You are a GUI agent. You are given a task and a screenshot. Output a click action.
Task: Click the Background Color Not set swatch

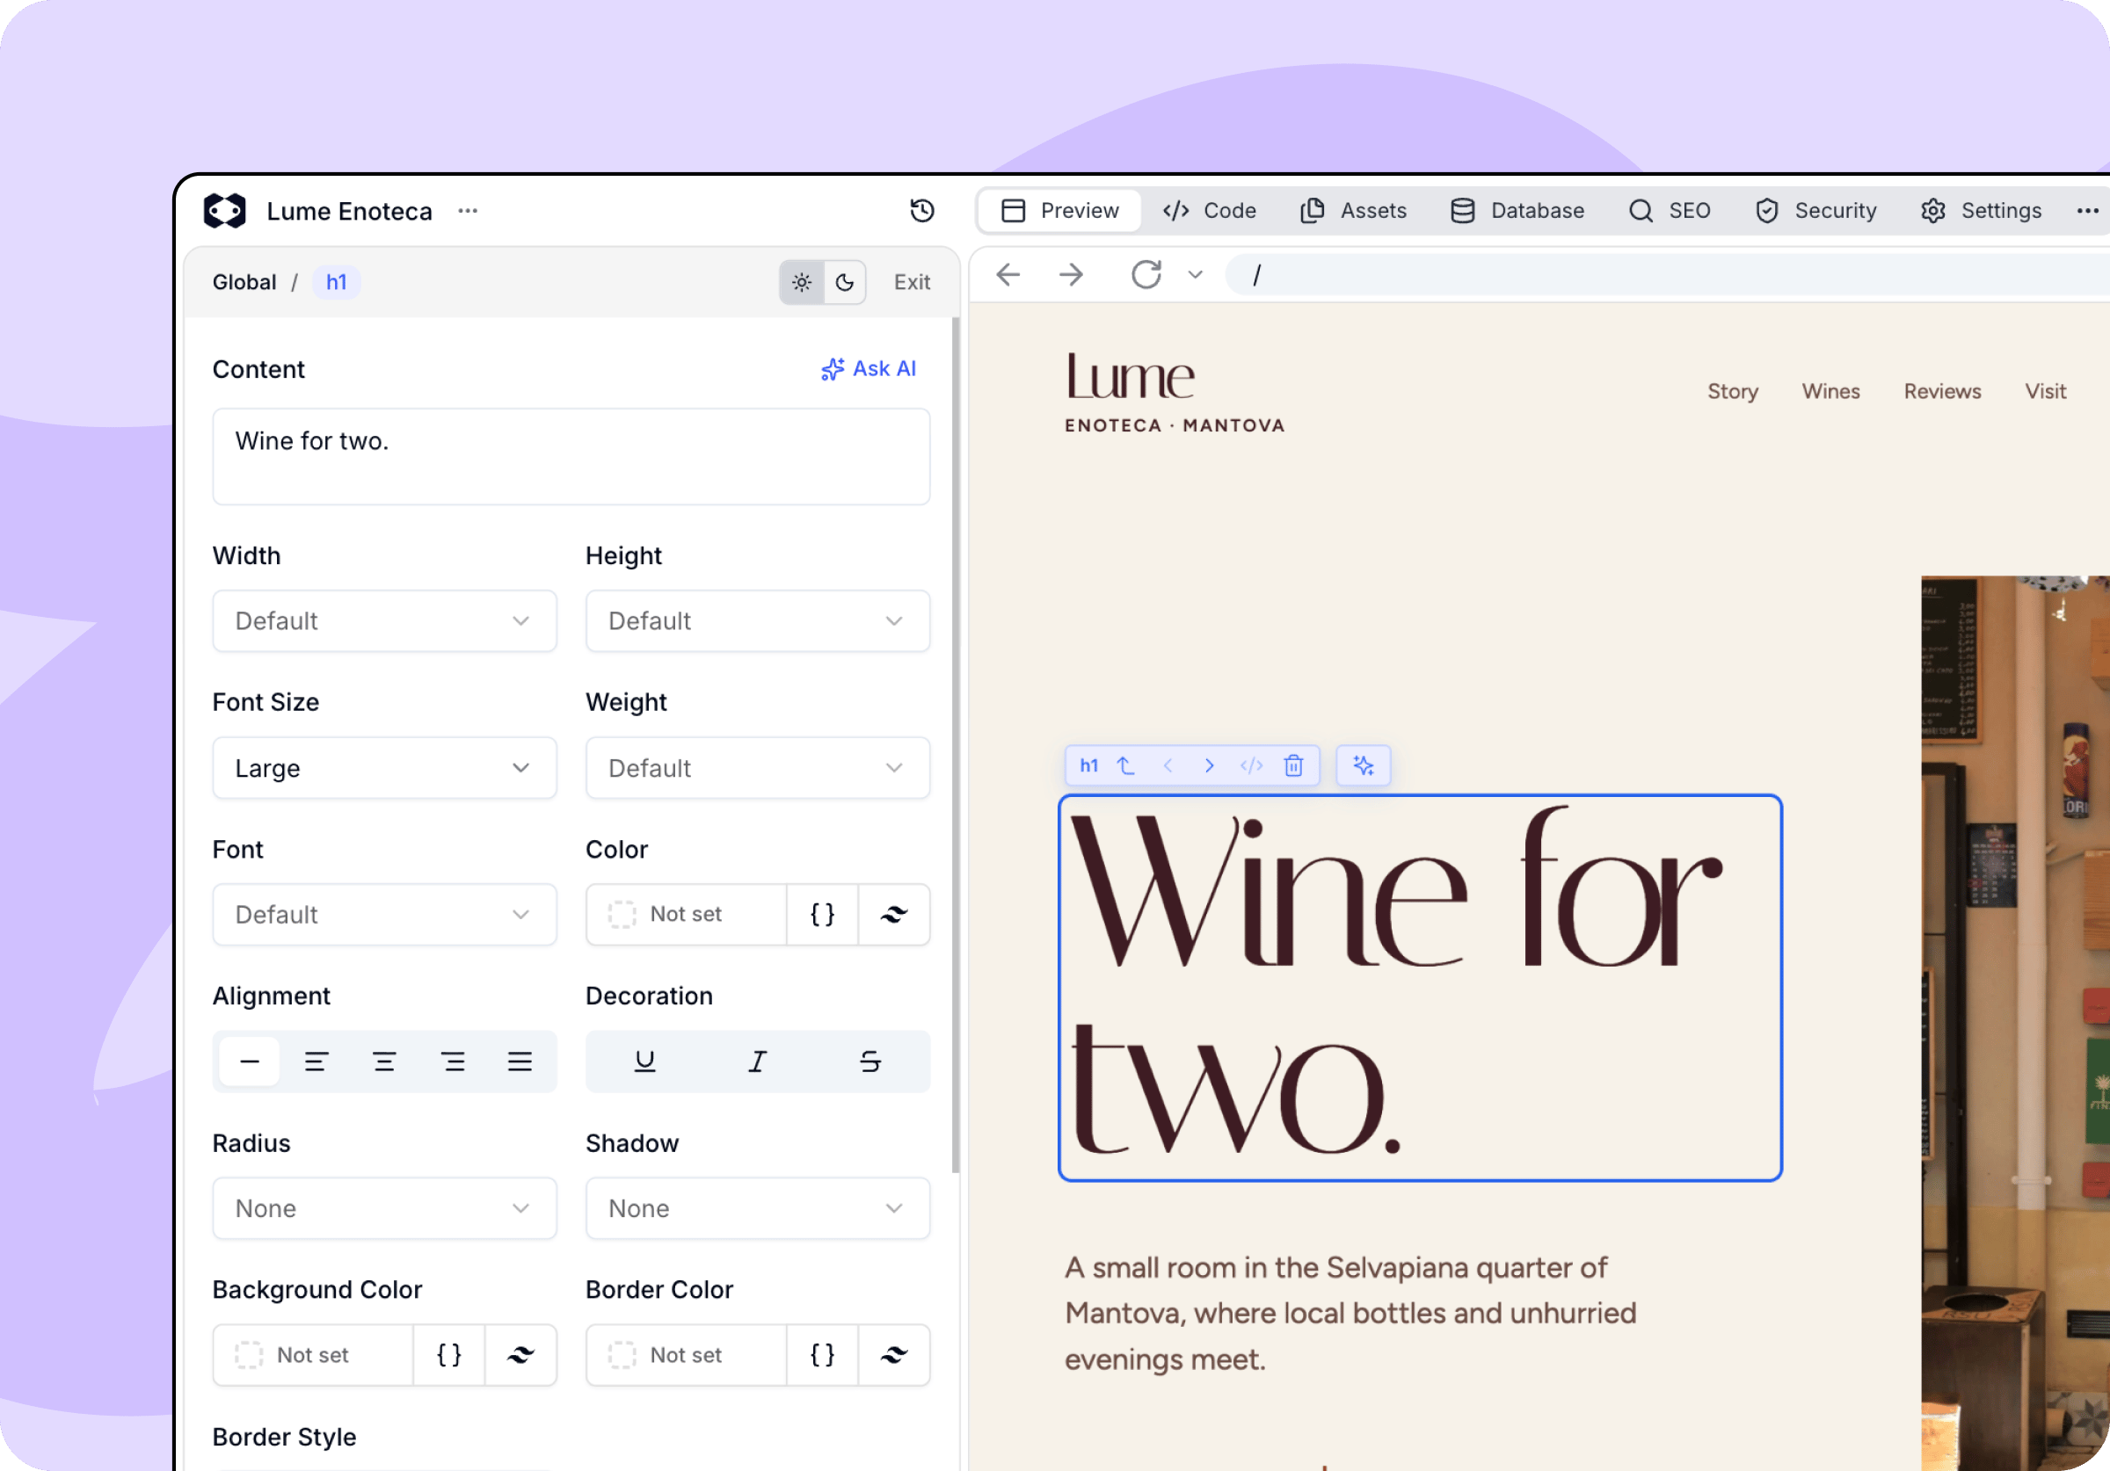(x=313, y=1355)
